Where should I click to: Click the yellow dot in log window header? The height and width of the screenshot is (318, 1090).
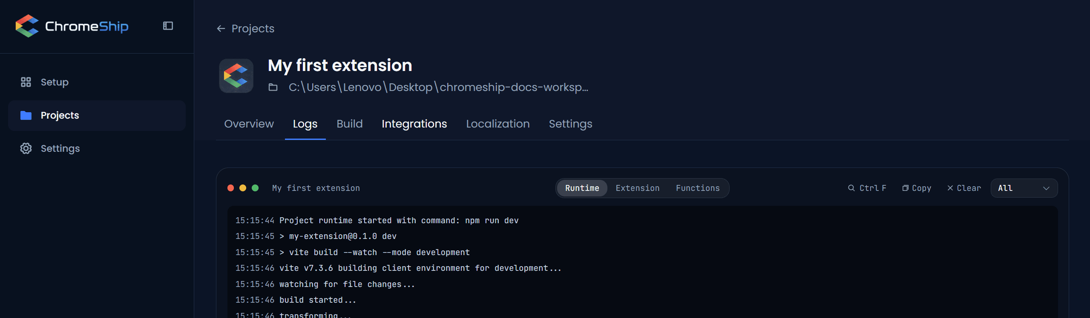click(x=243, y=188)
